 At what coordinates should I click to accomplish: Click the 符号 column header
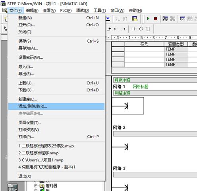pyautogui.click(x=144, y=44)
